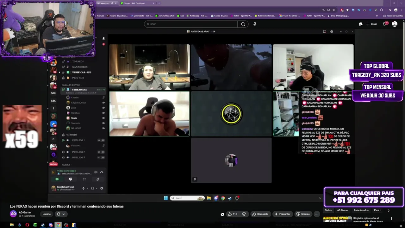Open the KickBot Customiza bookmark
This screenshot has height=228, width=405.
pos(265,16)
